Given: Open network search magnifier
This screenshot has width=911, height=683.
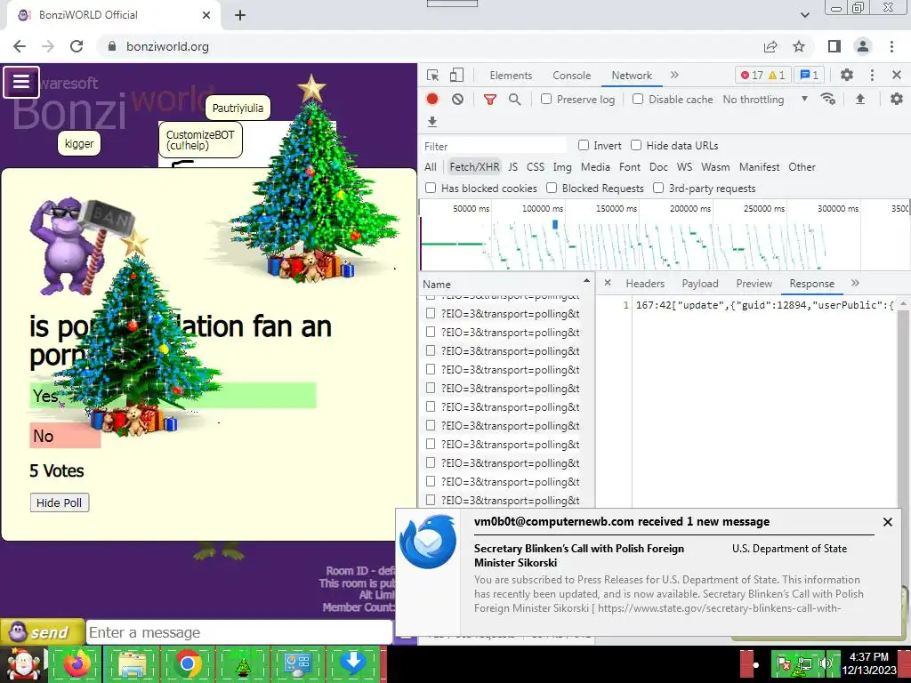Looking at the screenshot, I should click(x=515, y=100).
